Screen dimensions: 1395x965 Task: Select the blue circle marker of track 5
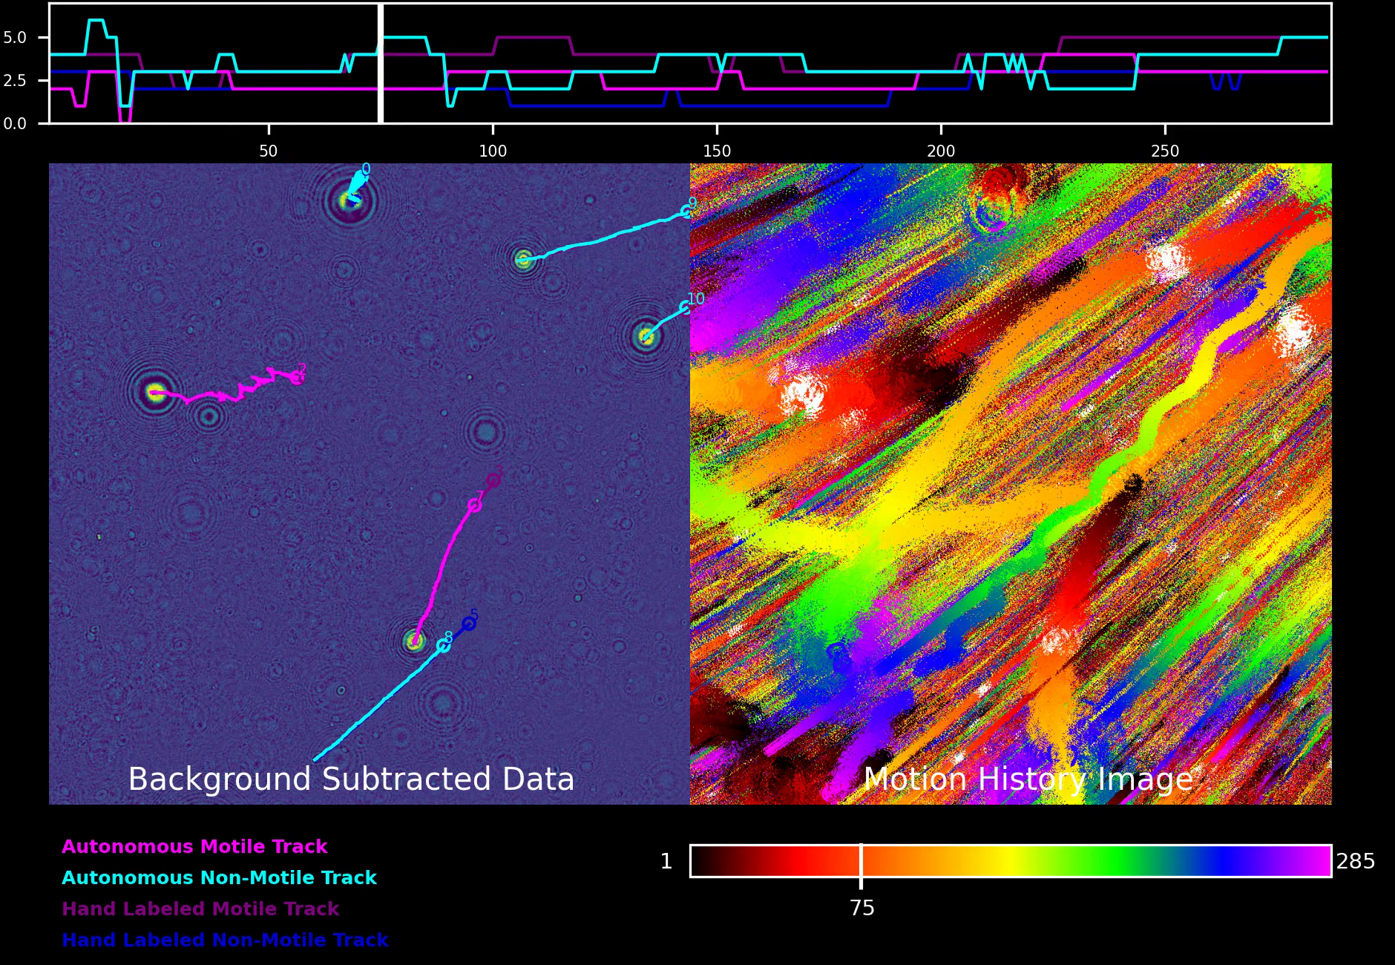pos(469,624)
